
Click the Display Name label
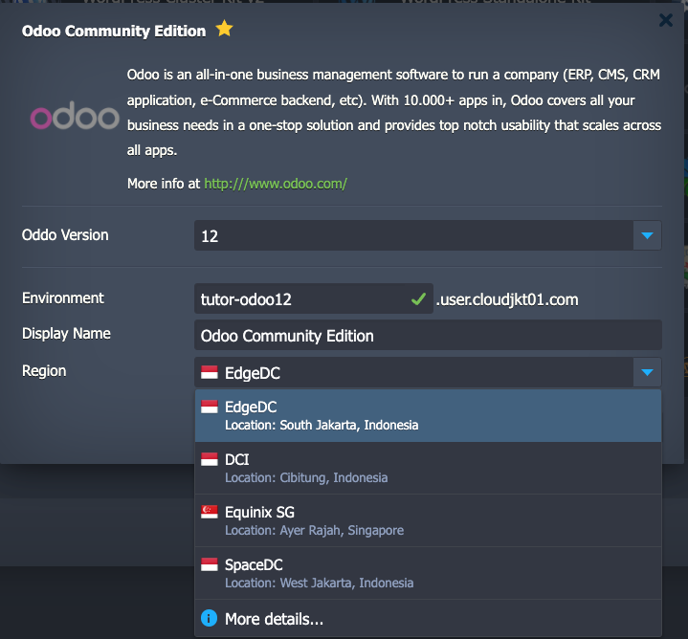coord(66,334)
